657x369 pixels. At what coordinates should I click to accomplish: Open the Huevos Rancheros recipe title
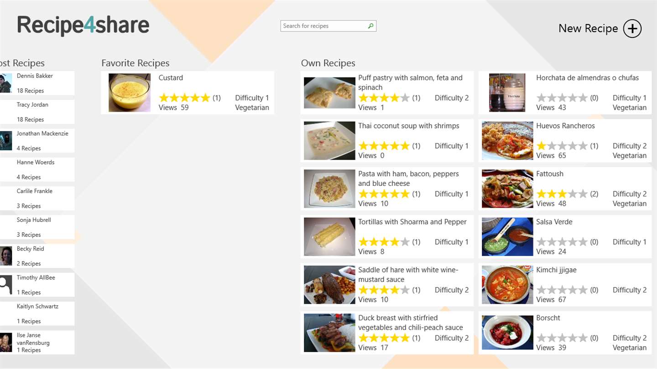pos(565,126)
